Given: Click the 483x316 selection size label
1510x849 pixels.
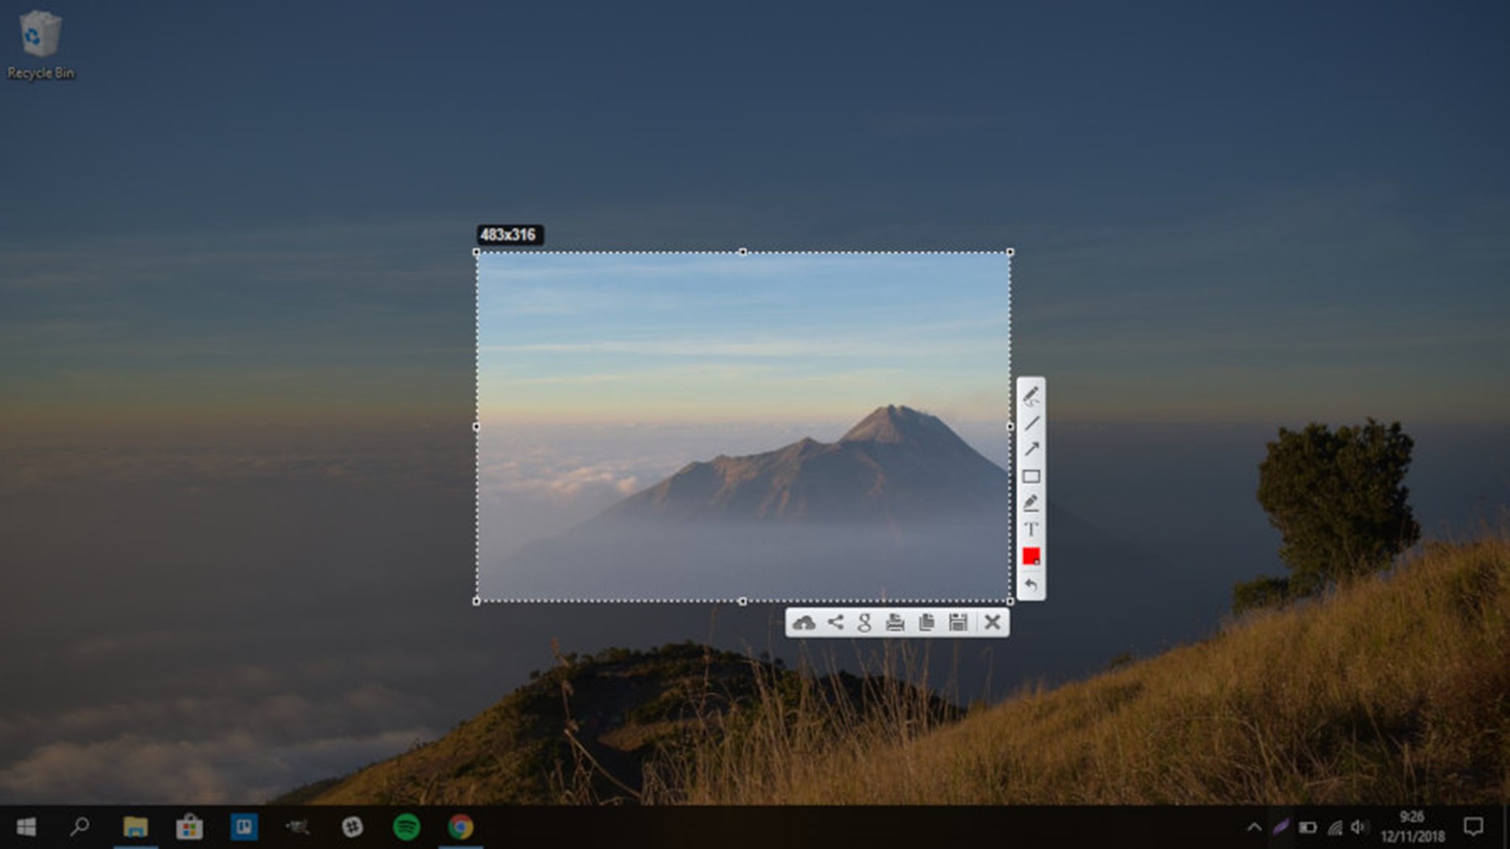Looking at the screenshot, I should coord(508,235).
